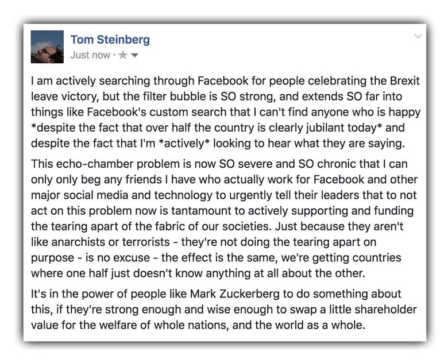Open the 'Just now' timestamp link
Image resolution: width=448 pixels, height=363 pixels.
[90, 56]
